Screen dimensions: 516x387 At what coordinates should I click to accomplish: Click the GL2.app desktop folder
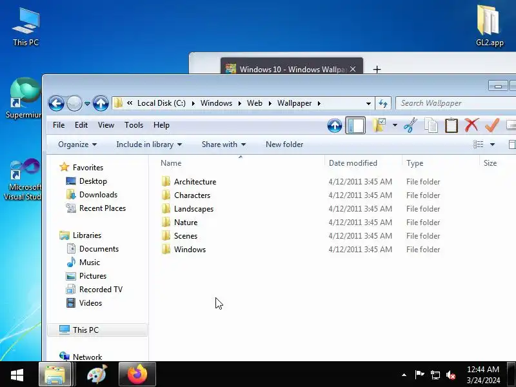point(490,26)
